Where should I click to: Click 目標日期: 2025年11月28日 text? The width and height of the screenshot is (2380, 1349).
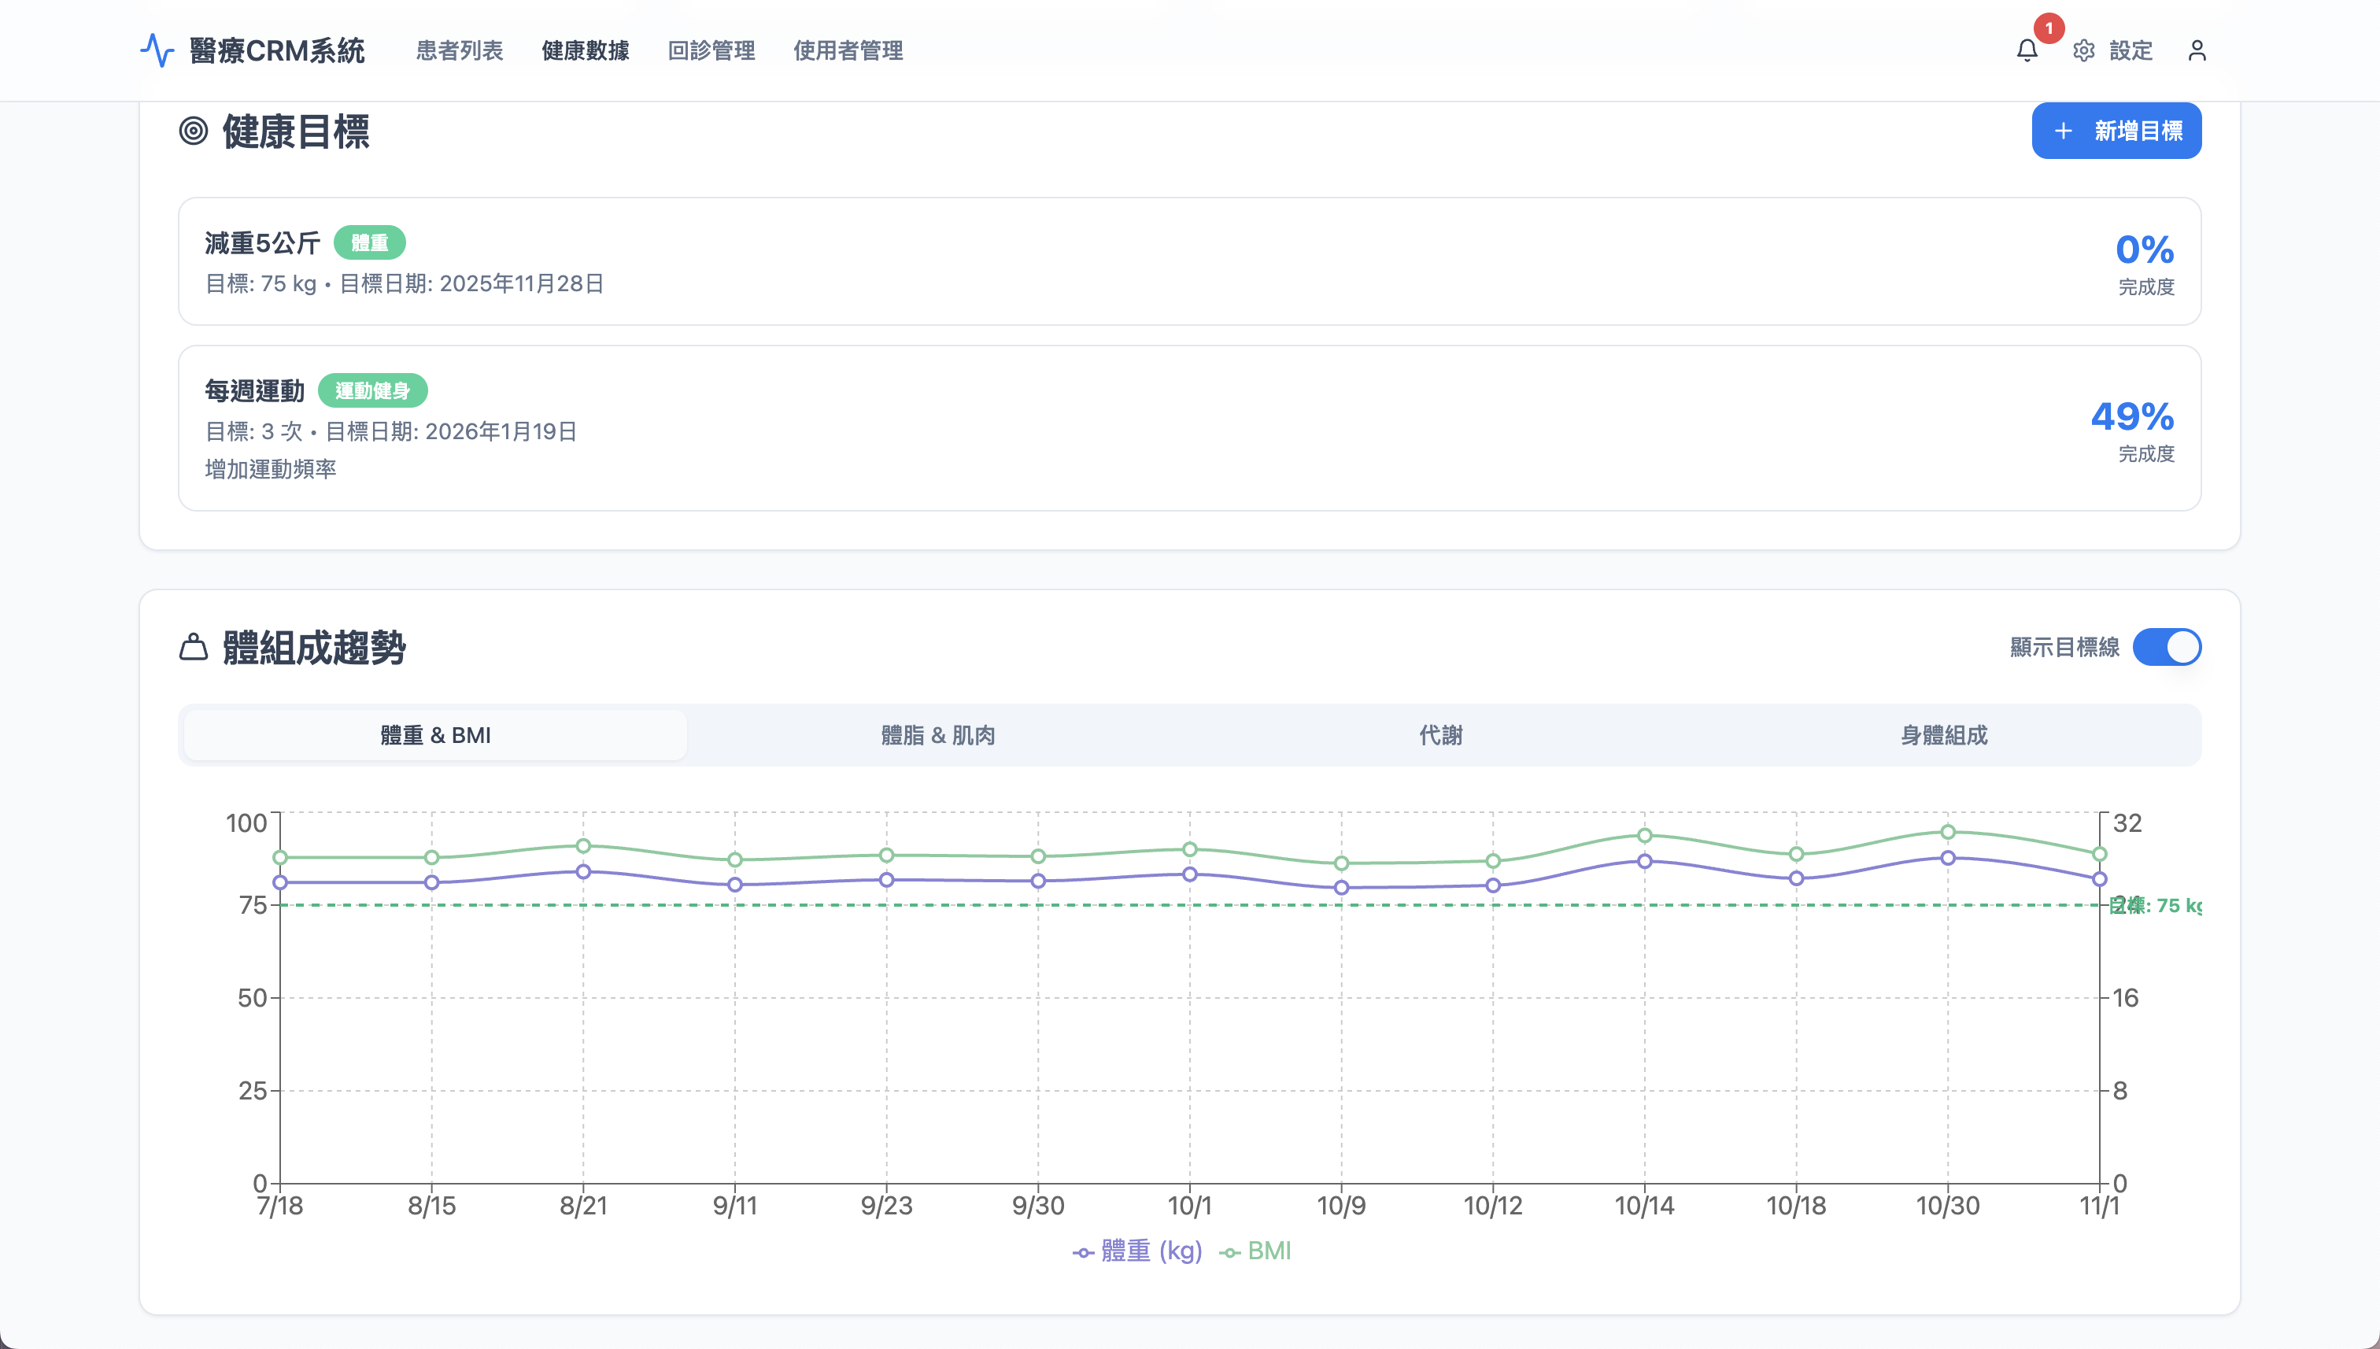point(471,283)
